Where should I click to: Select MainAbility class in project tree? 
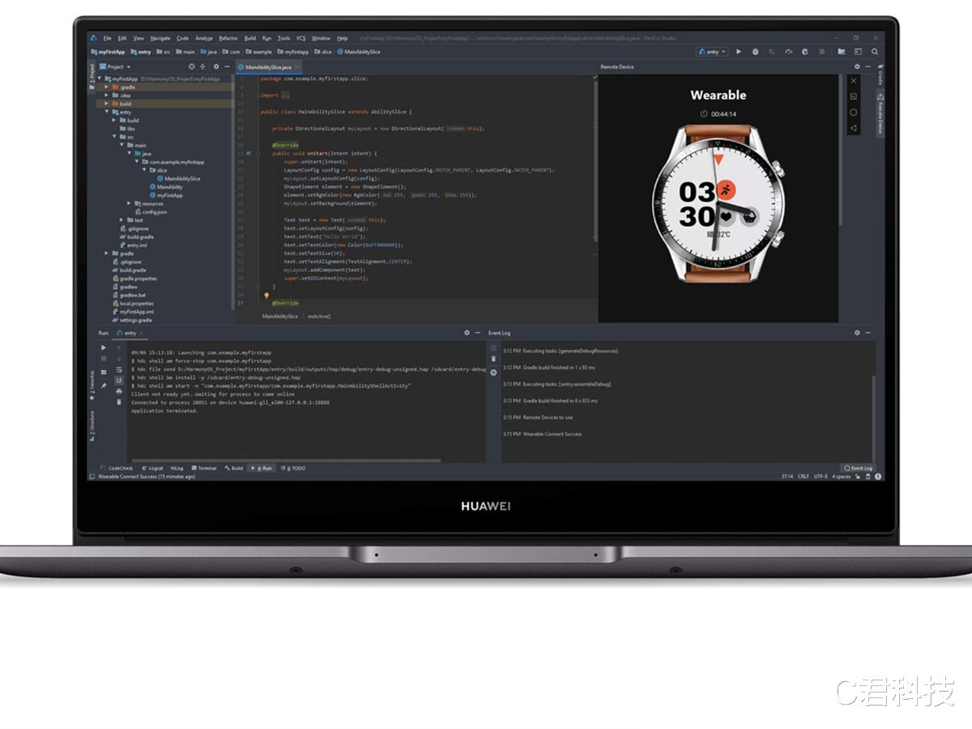166,187
